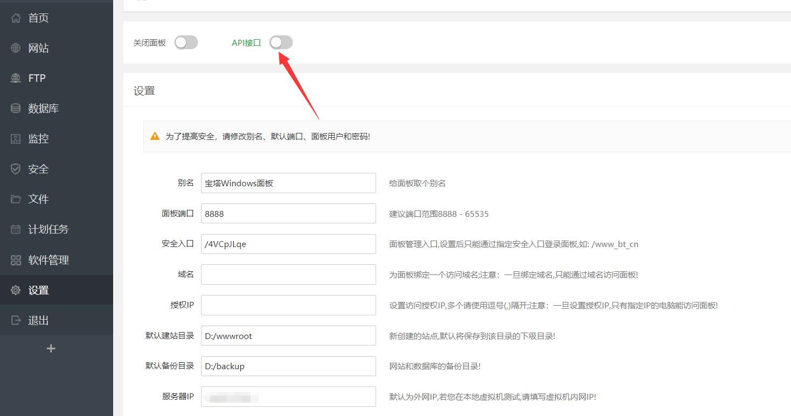Click the 服务器IP field label
This screenshot has height=416, width=791.
[178, 396]
